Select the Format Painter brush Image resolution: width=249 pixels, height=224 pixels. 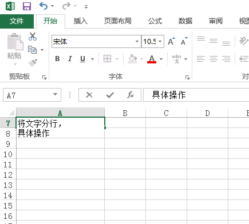[33, 63]
